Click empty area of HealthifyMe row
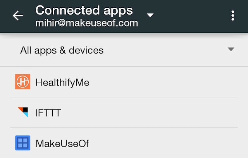Image resolution: width=248 pixels, height=158 pixels. tap(163, 82)
